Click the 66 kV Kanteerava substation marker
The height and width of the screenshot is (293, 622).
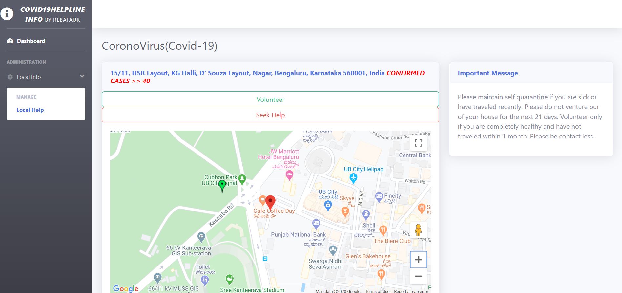point(201,237)
